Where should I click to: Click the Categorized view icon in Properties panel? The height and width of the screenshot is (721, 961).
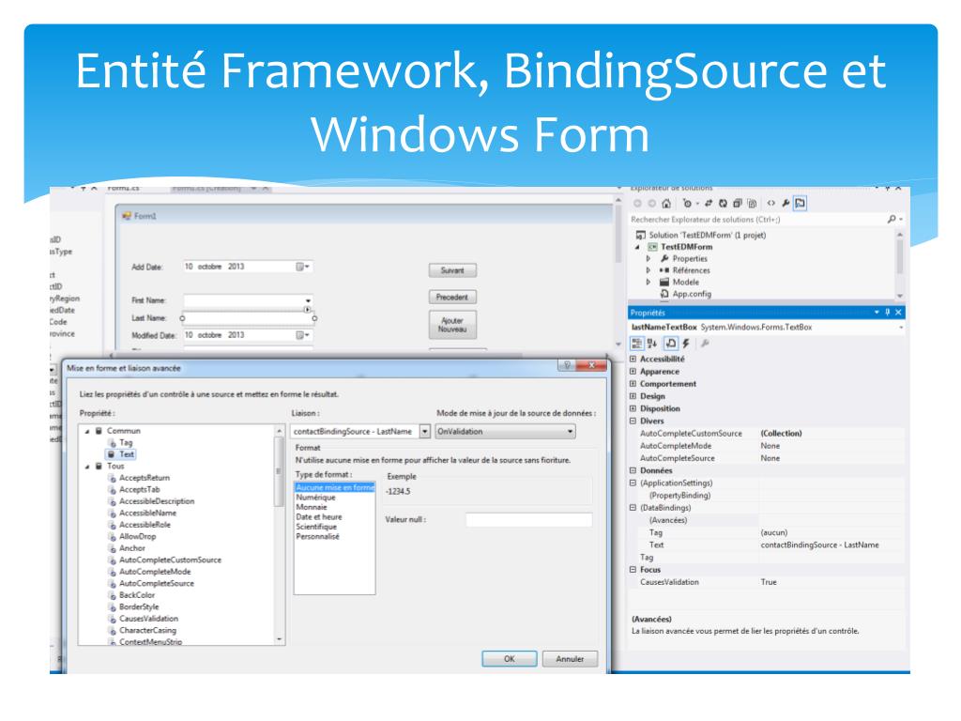[637, 344]
